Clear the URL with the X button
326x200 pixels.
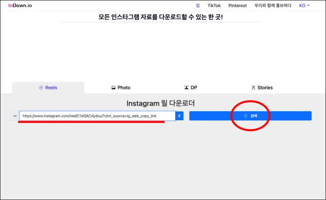[179, 116]
